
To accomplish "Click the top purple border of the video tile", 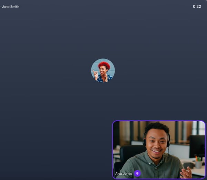I will (x=159, y=121).
